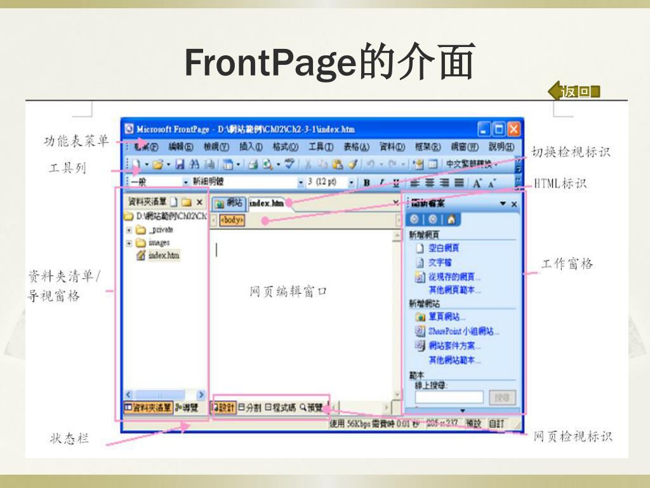Click new folder icon in 資料夾清單 header

tap(187, 202)
